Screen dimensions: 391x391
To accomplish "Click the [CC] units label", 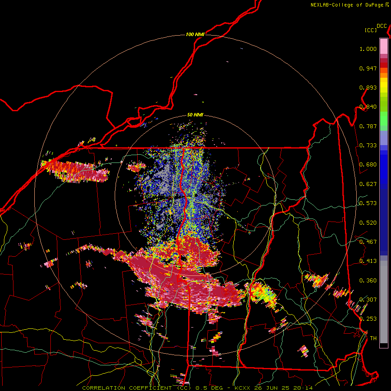I will point(371,30).
